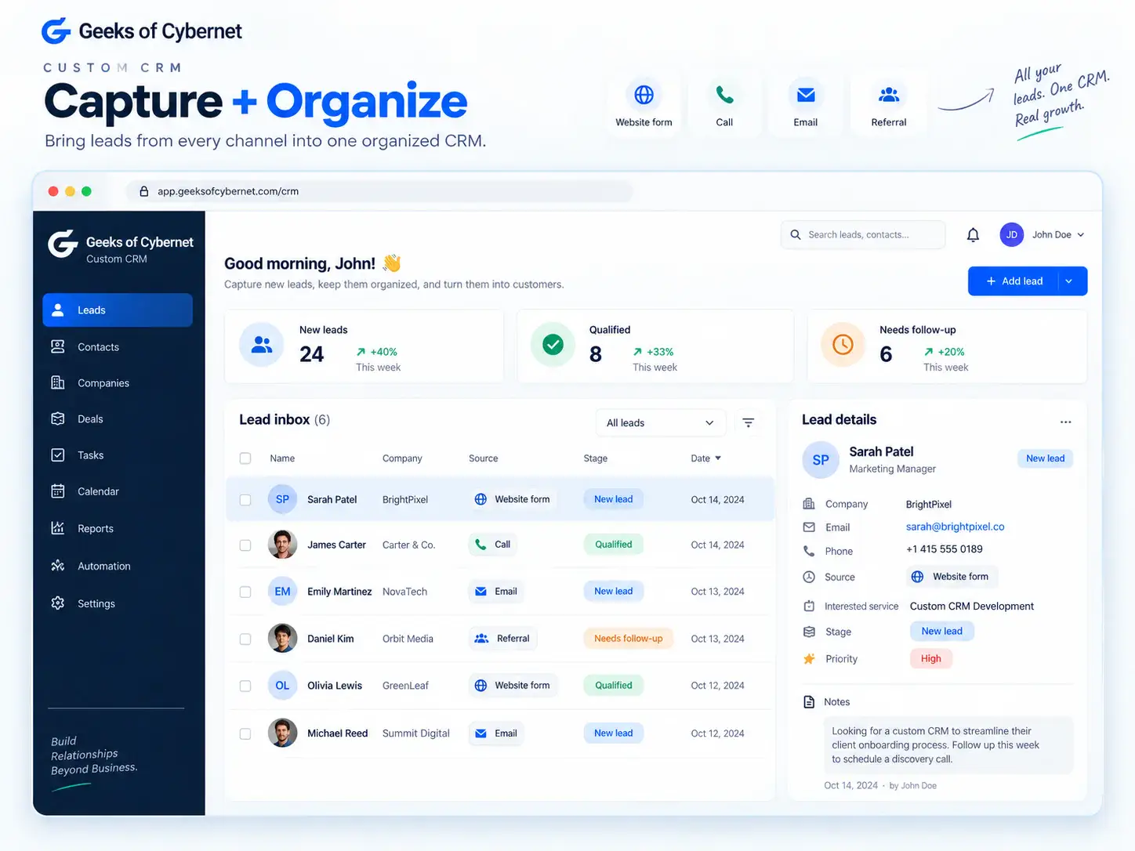
Task: Expand the Add lead dropdown arrow
Action: pos(1069,281)
